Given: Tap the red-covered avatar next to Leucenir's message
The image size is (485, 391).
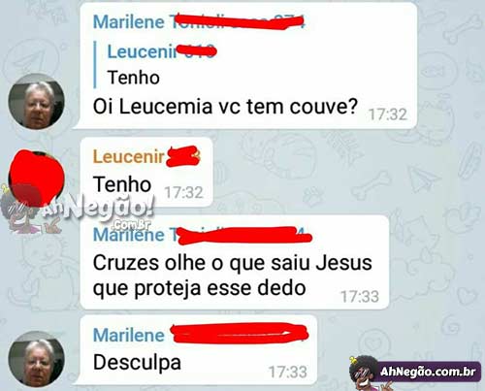Looking at the screenshot, I should 36,179.
